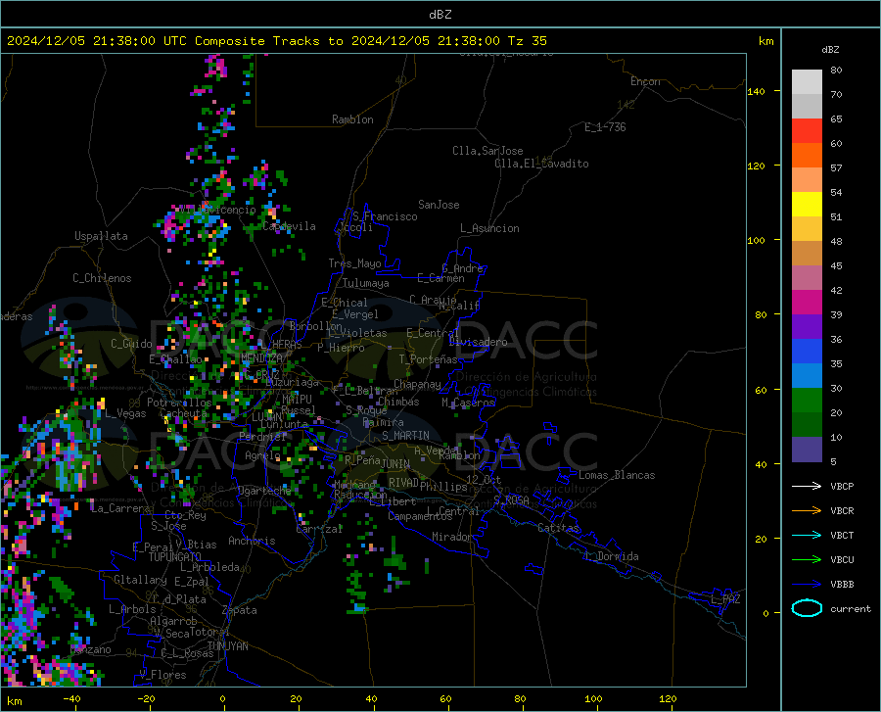
Task: Click the 'Tz 35' threshold text
Action: 527,41
